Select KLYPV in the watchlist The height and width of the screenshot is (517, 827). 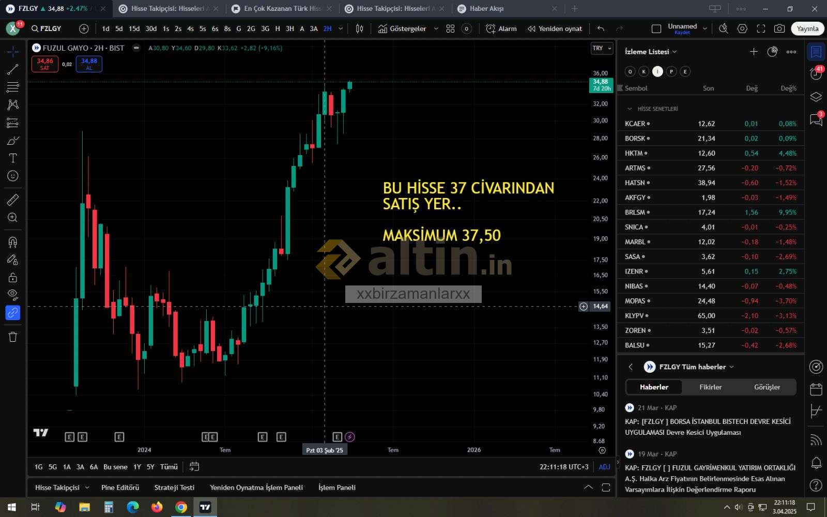coord(711,316)
